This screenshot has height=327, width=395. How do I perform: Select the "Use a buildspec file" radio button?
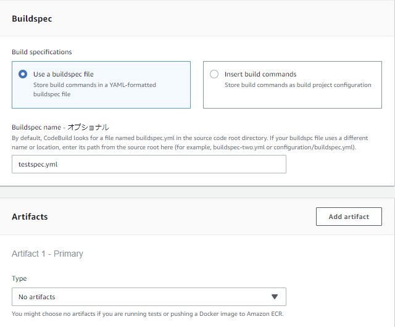23,74
